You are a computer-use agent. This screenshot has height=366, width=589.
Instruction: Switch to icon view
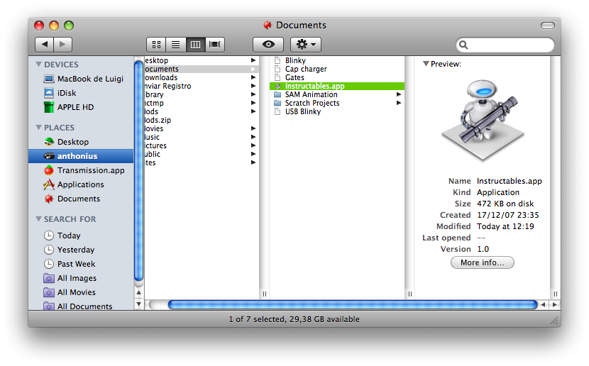pos(156,45)
